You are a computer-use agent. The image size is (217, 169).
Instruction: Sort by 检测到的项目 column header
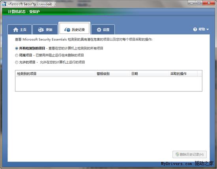tap(55, 74)
